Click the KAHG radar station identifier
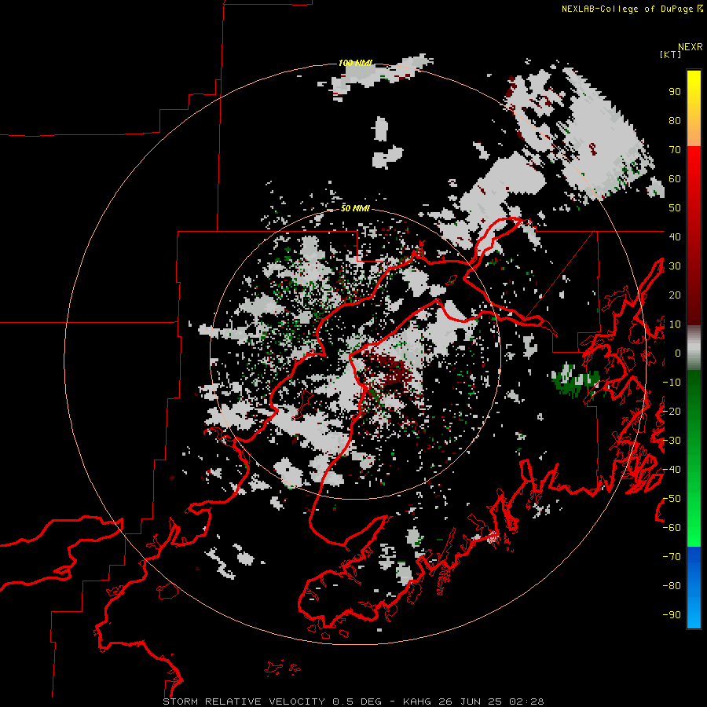 point(417,702)
